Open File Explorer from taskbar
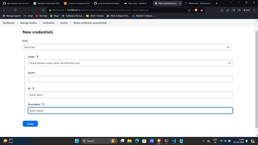 click(129, 141)
